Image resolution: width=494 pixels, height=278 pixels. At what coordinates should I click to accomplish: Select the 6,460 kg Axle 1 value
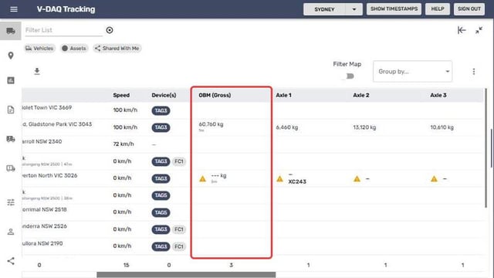[286, 127]
